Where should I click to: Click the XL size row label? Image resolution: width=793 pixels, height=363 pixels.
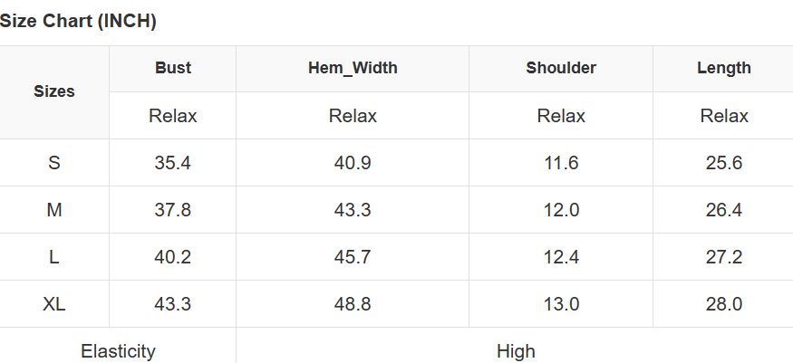[54, 304]
